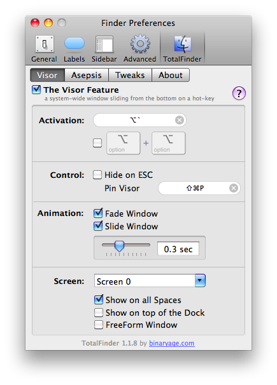Open the General preferences pane
The height and width of the screenshot is (385, 277).
[x=45, y=49]
